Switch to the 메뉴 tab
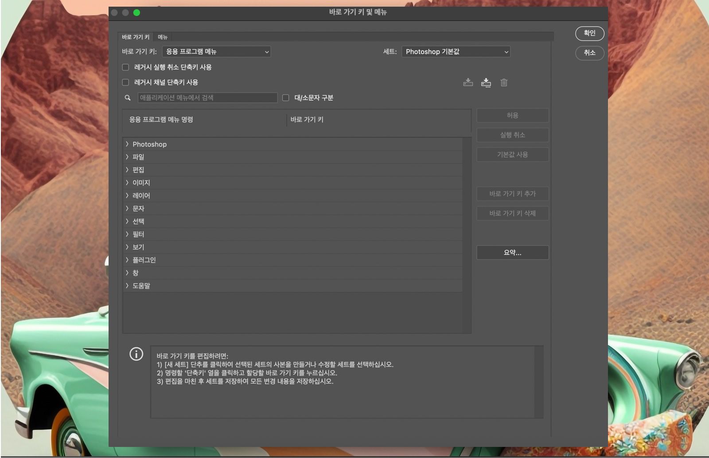This screenshot has width=709, height=458. pyautogui.click(x=162, y=37)
